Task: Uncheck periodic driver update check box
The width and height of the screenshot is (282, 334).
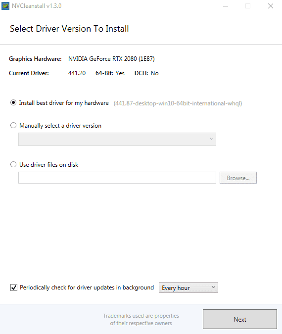Action: (14, 287)
